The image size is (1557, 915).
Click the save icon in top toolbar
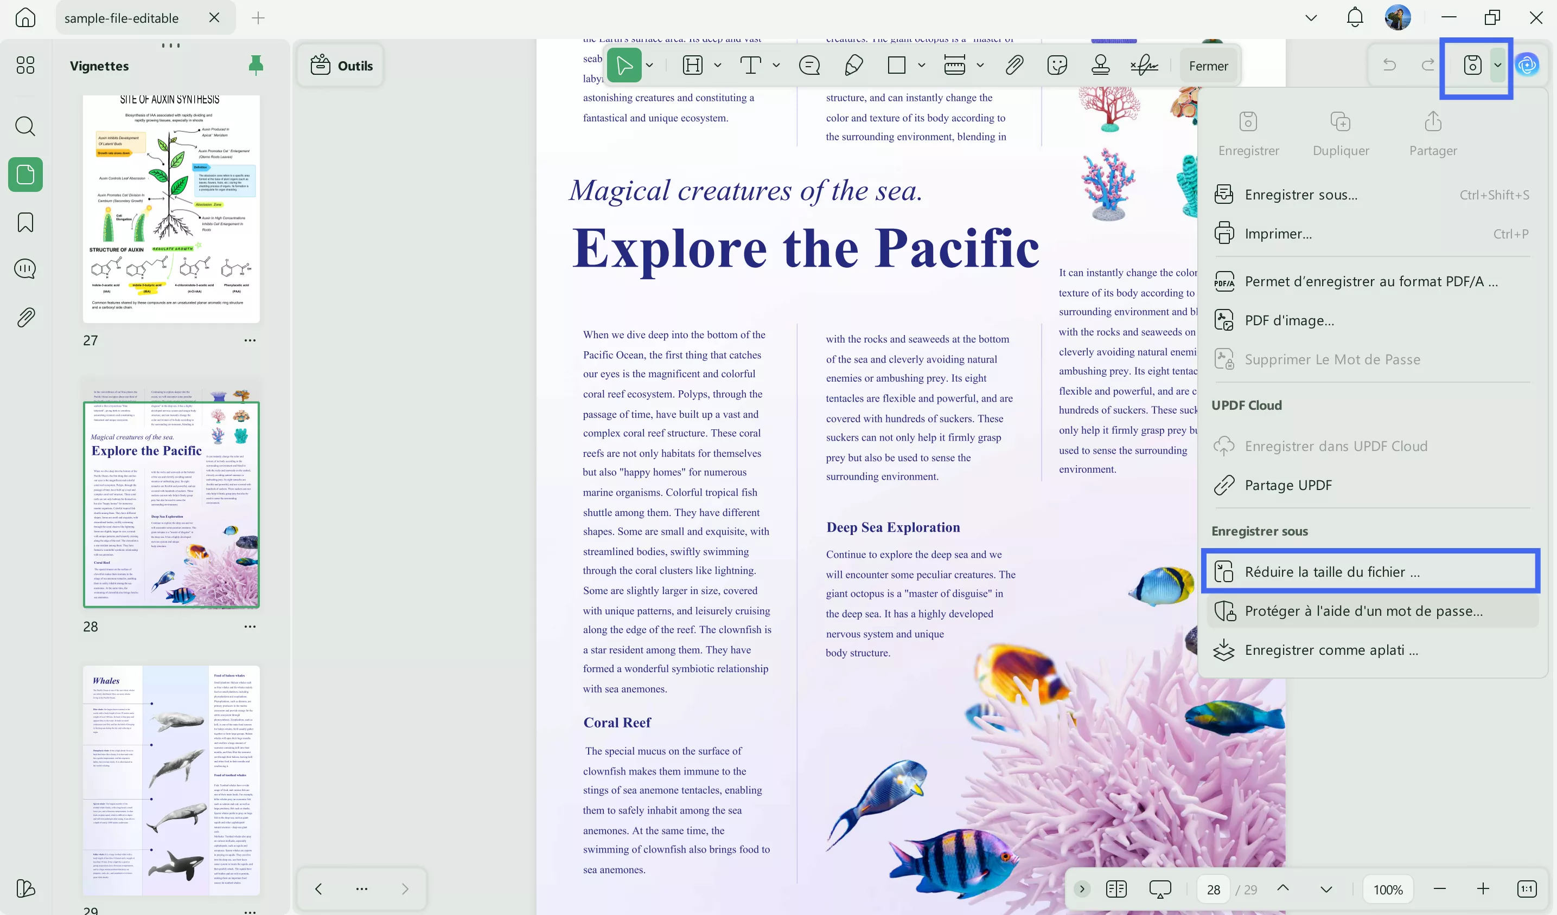[1472, 65]
